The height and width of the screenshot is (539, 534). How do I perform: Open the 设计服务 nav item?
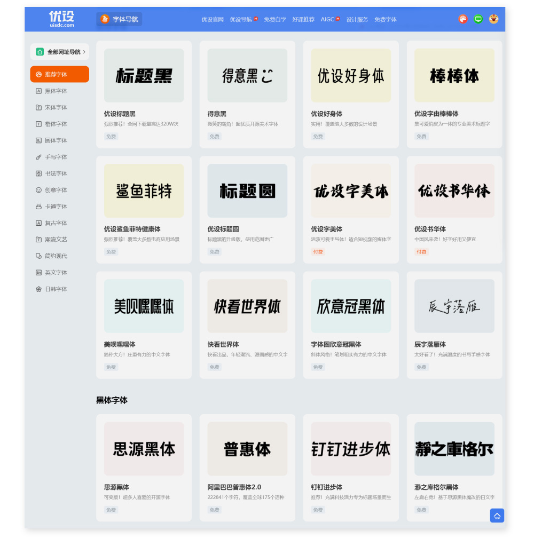357,19
